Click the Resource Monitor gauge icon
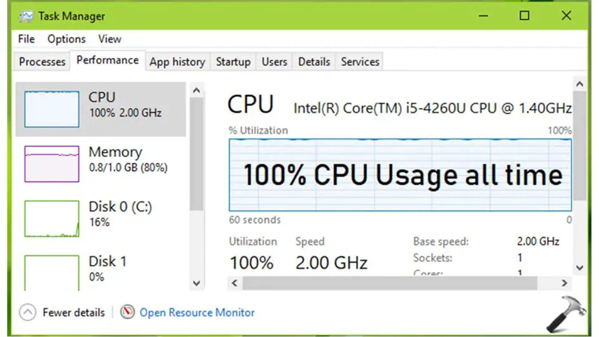The image size is (599, 337). (x=127, y=312)
